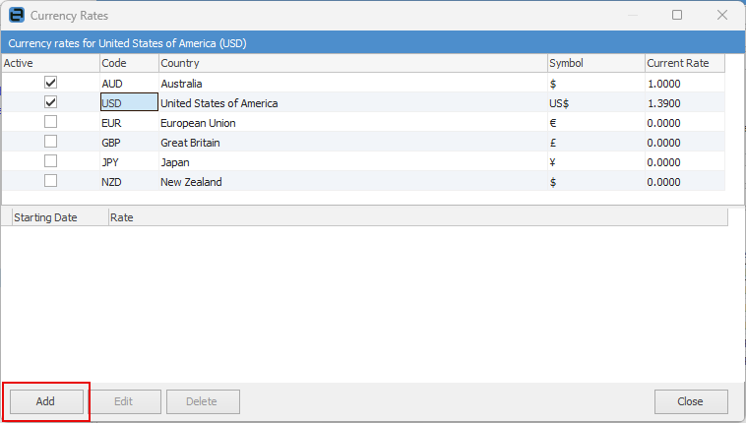Uncheck the USD Active checkbox
This screenshot has height=423, width=746.
50,102
